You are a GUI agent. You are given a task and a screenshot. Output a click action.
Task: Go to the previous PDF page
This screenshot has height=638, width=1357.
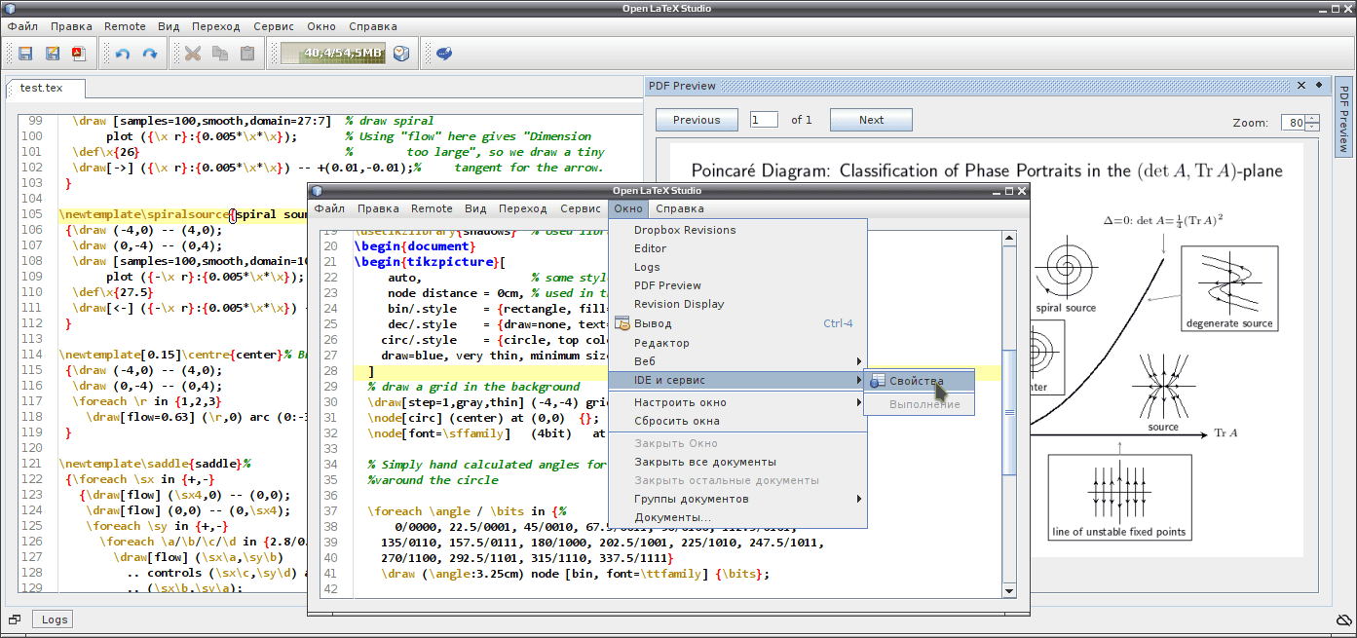pyautogui.click(x=697, y=120)
